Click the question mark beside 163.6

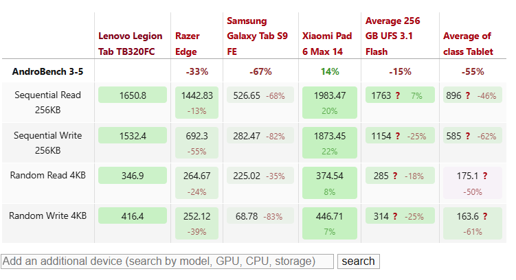click(484, 217)
